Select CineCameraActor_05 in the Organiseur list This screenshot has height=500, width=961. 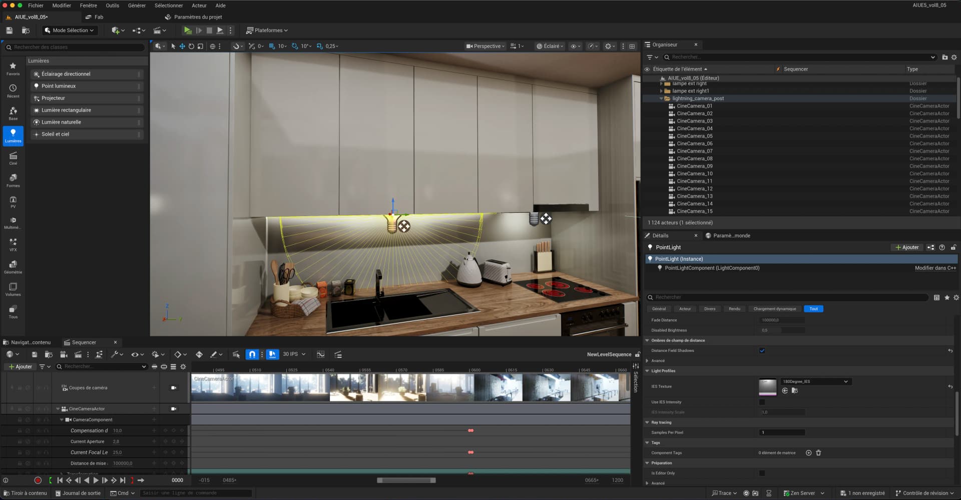pos(695,136)
